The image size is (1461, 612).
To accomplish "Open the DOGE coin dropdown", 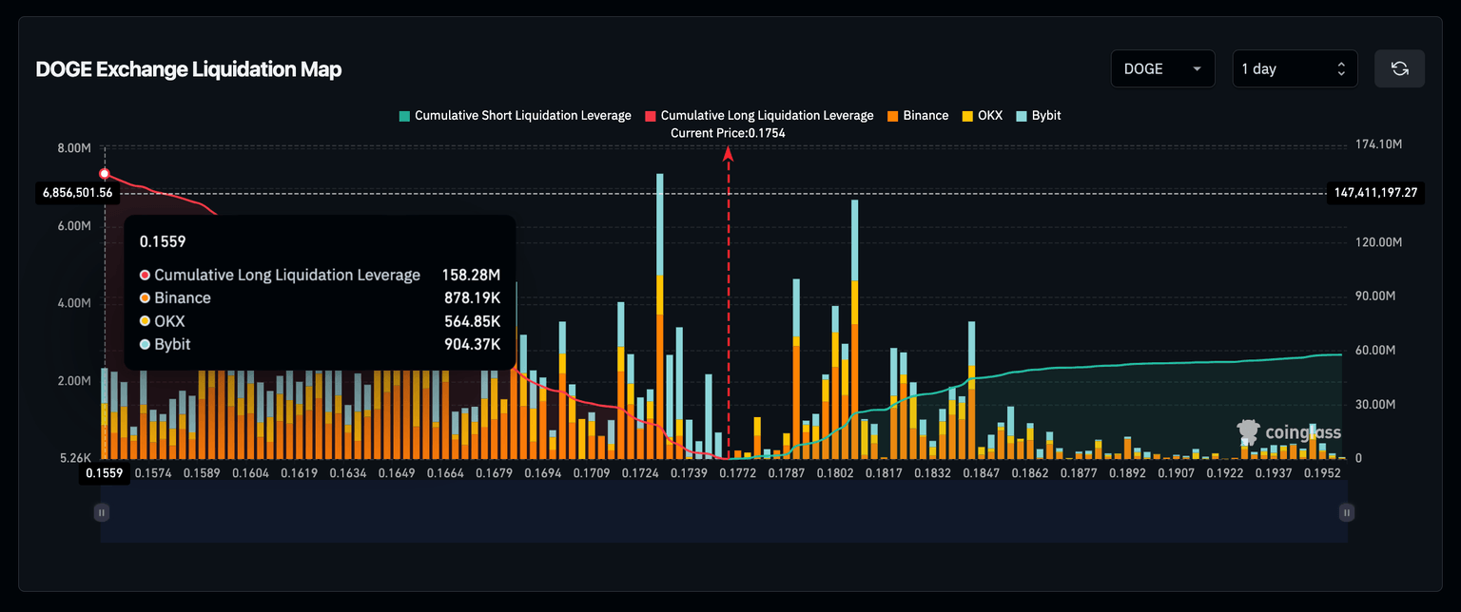I will [x=1162, y=68].
